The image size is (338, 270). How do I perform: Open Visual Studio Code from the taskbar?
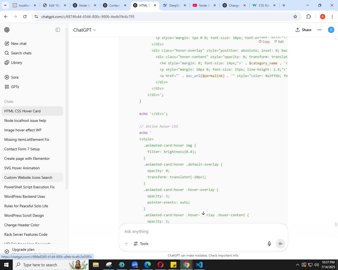199,265
